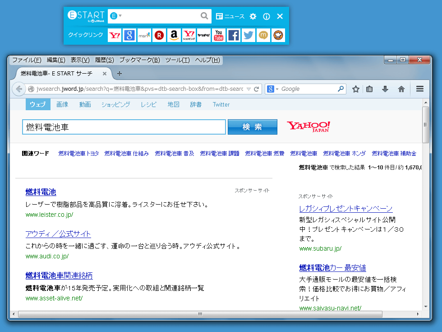Open the 表示(V) menu
Screen dimensions: 442x332
coord(80,60)
